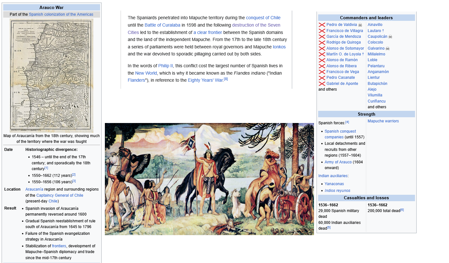Open the Araucanía link in the Location row
The image size is (449, 263).
coord(34,189)
